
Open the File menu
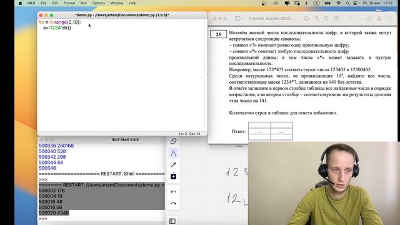pos(44,3)
